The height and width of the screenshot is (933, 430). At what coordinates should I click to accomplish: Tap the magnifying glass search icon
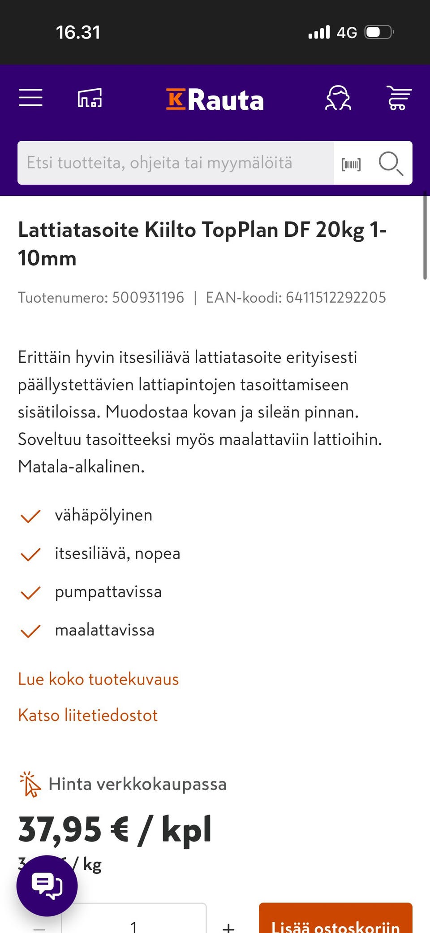pyautogui.click(x=391, y=163)
